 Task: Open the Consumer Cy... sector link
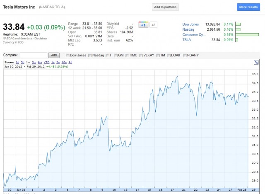click(194, 35)
